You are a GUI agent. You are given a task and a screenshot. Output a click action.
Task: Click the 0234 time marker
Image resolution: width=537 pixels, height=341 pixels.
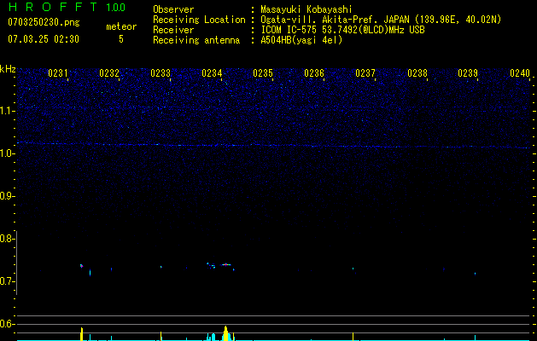click(212, 73)
